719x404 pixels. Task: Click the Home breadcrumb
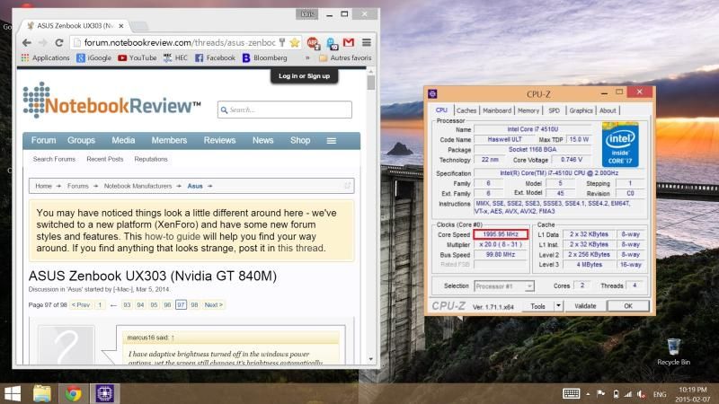(43, 186)
